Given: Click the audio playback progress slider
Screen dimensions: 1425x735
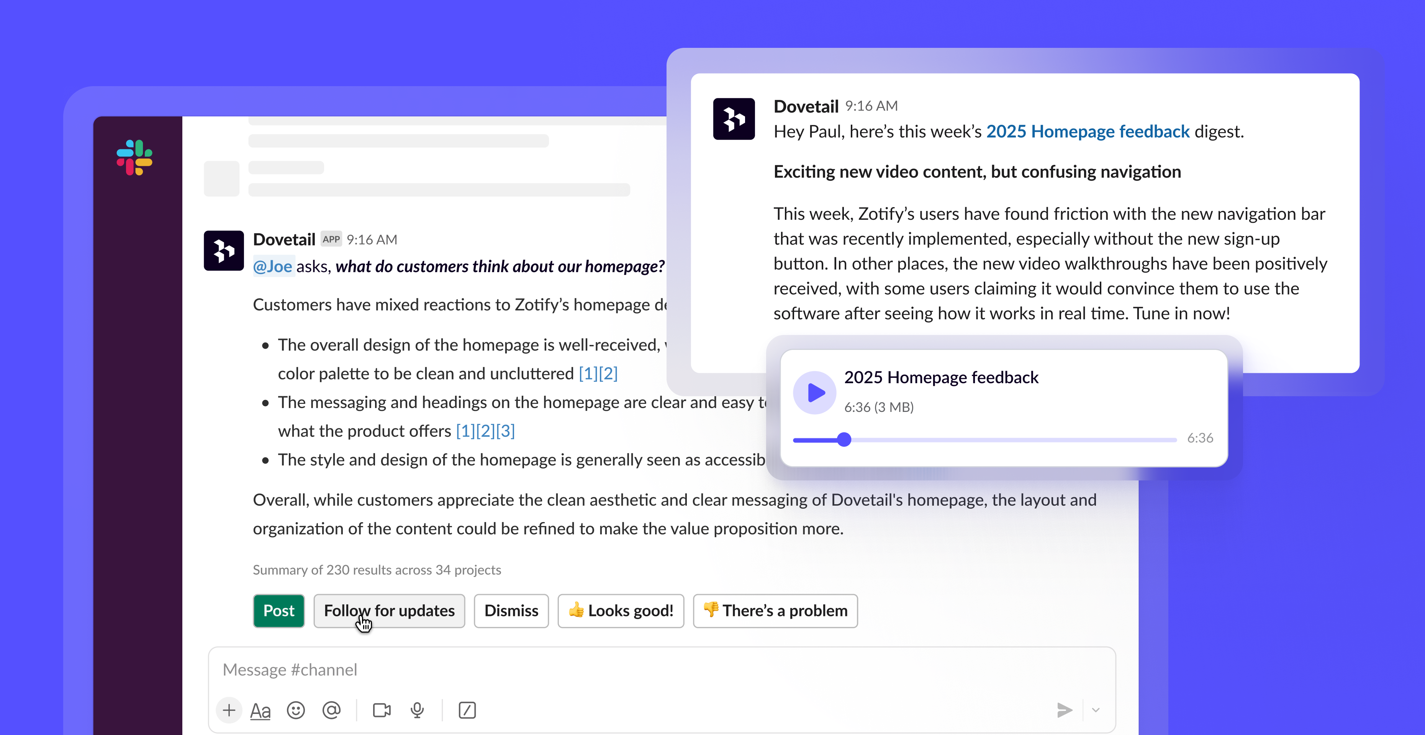Looking at the screenshot, I should pos(844,439).
